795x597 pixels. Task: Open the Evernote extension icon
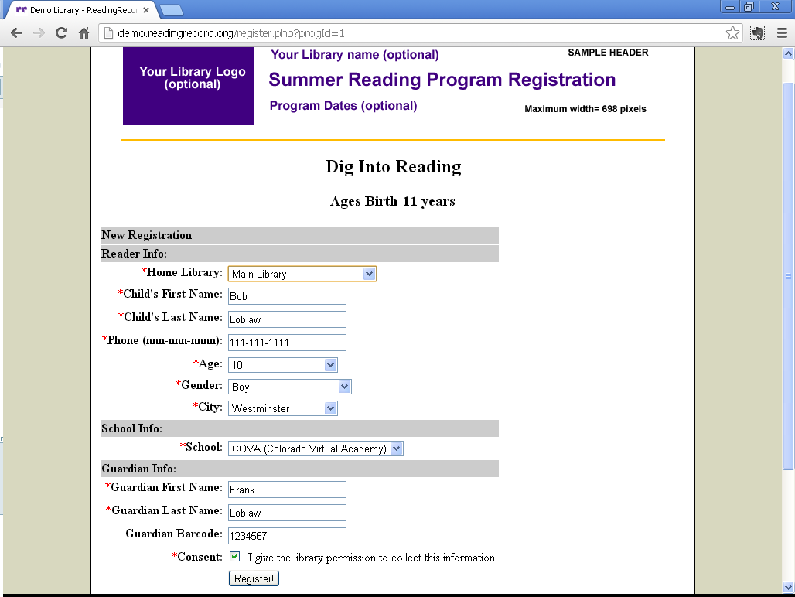tap(757, 33)
